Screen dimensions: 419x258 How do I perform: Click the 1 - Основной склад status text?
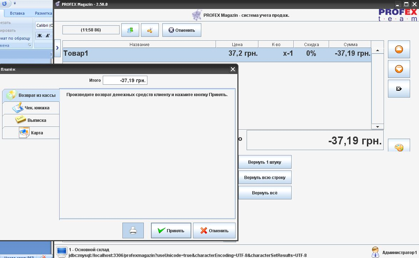pyautogui.click(x=89, y=249)
